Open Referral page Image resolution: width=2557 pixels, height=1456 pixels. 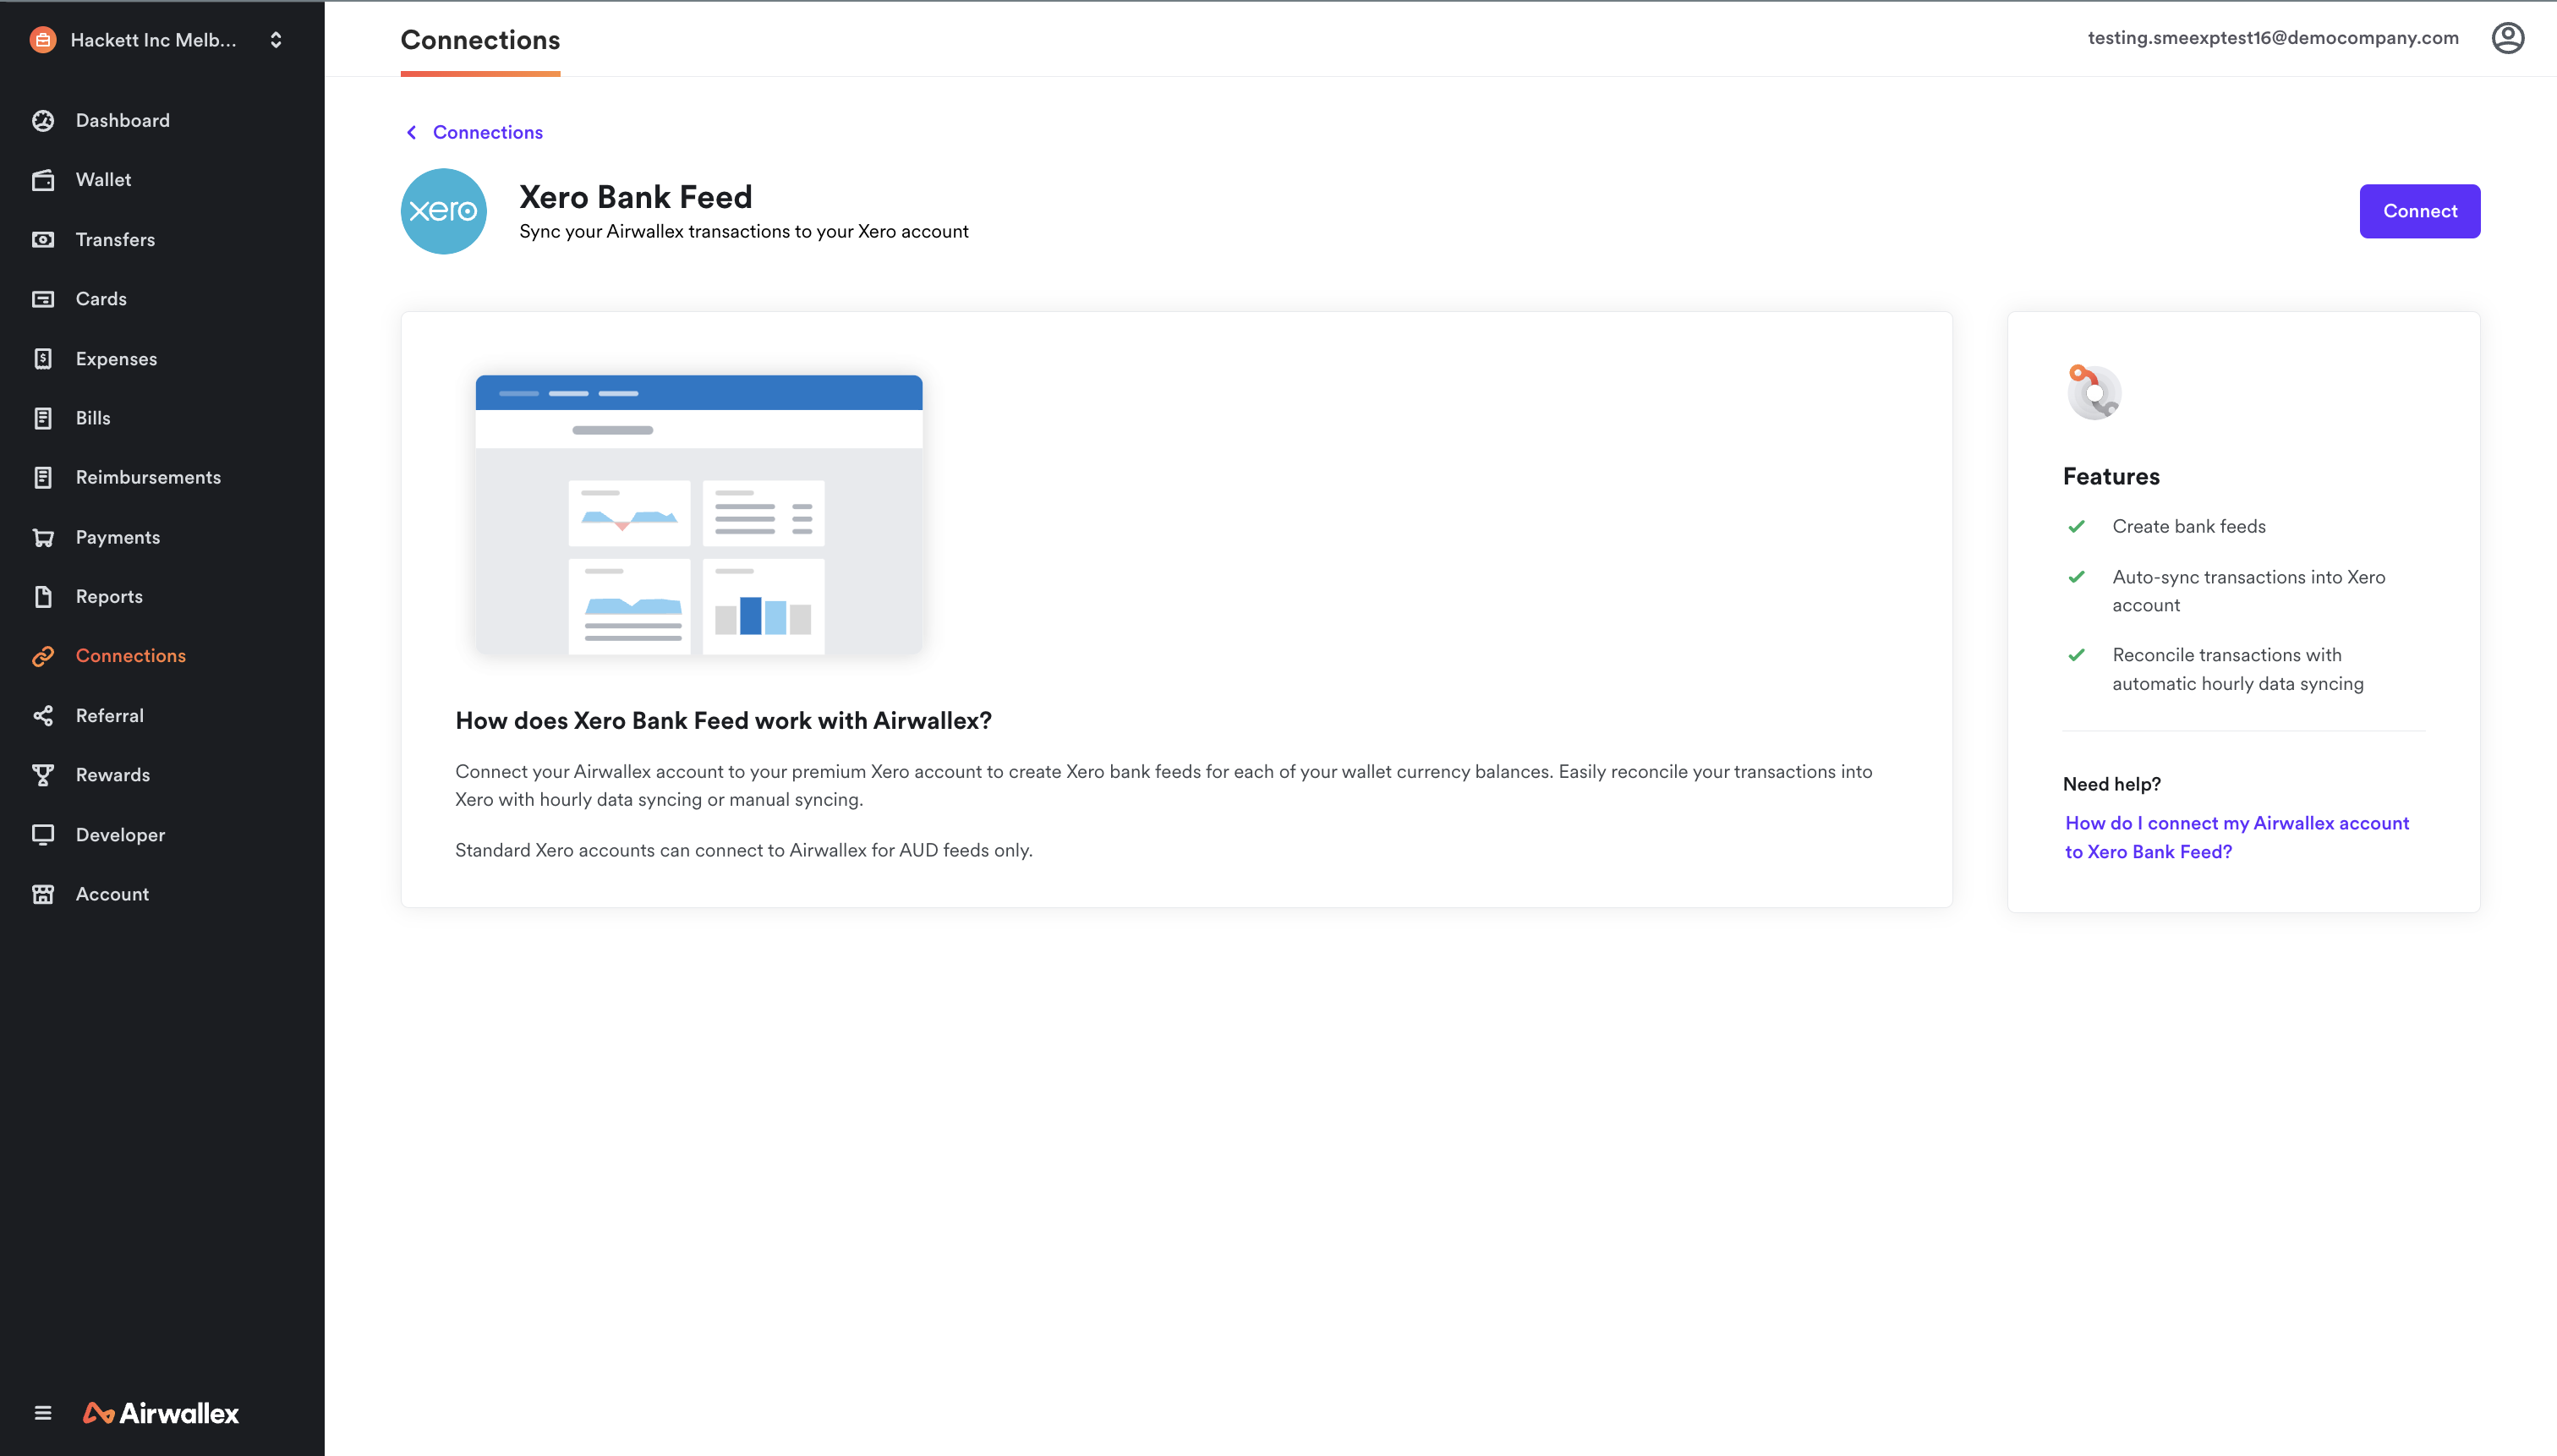[x=110, y=716]
